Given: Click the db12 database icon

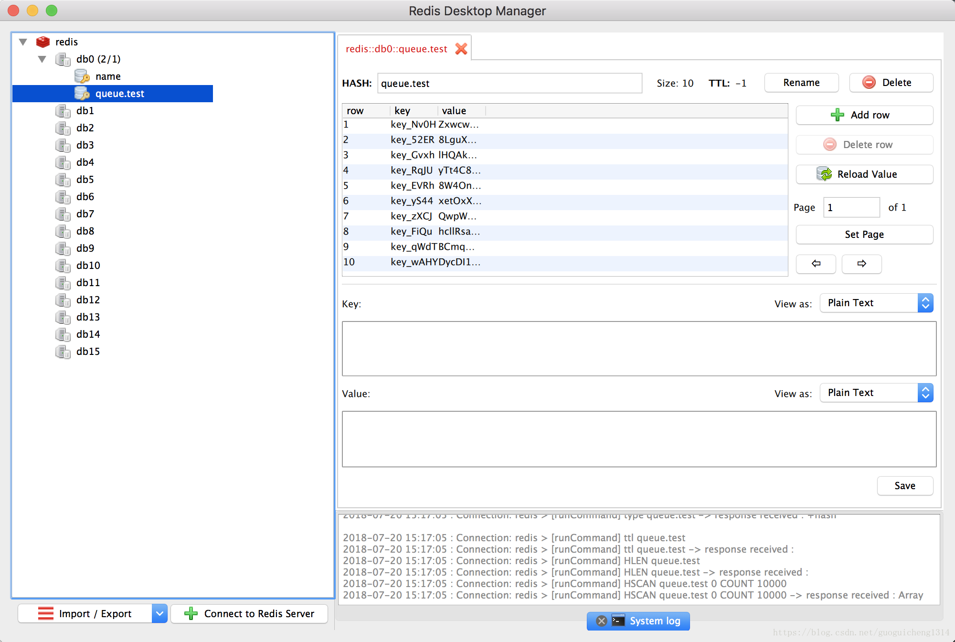Looking at the screenshot, I should point(63,300).
